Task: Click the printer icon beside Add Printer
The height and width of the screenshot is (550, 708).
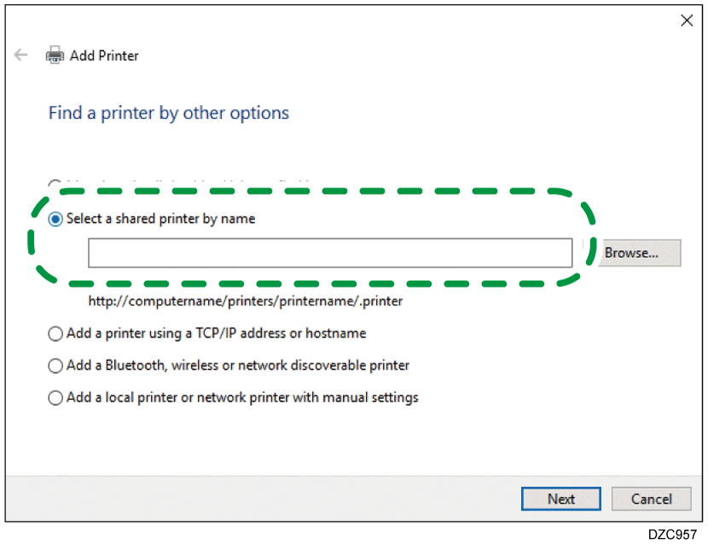Action: pyautogui.click(x=55, y=56)
